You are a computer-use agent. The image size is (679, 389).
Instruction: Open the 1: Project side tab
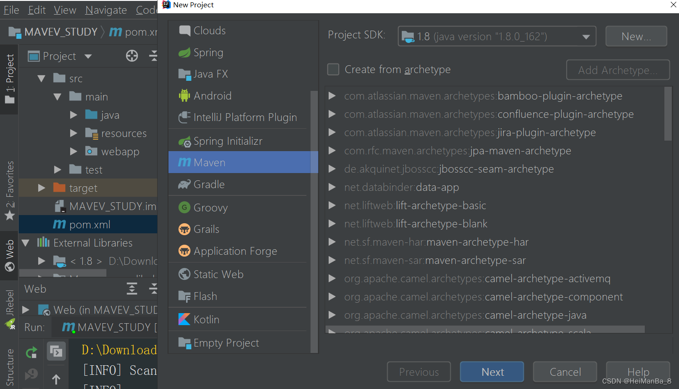(x=10, y=79)
